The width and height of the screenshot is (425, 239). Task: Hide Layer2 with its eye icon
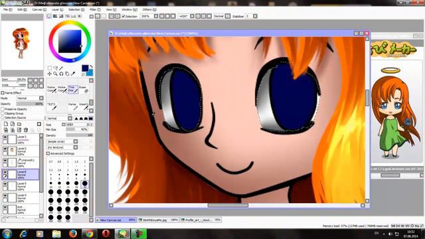(5, 149)
